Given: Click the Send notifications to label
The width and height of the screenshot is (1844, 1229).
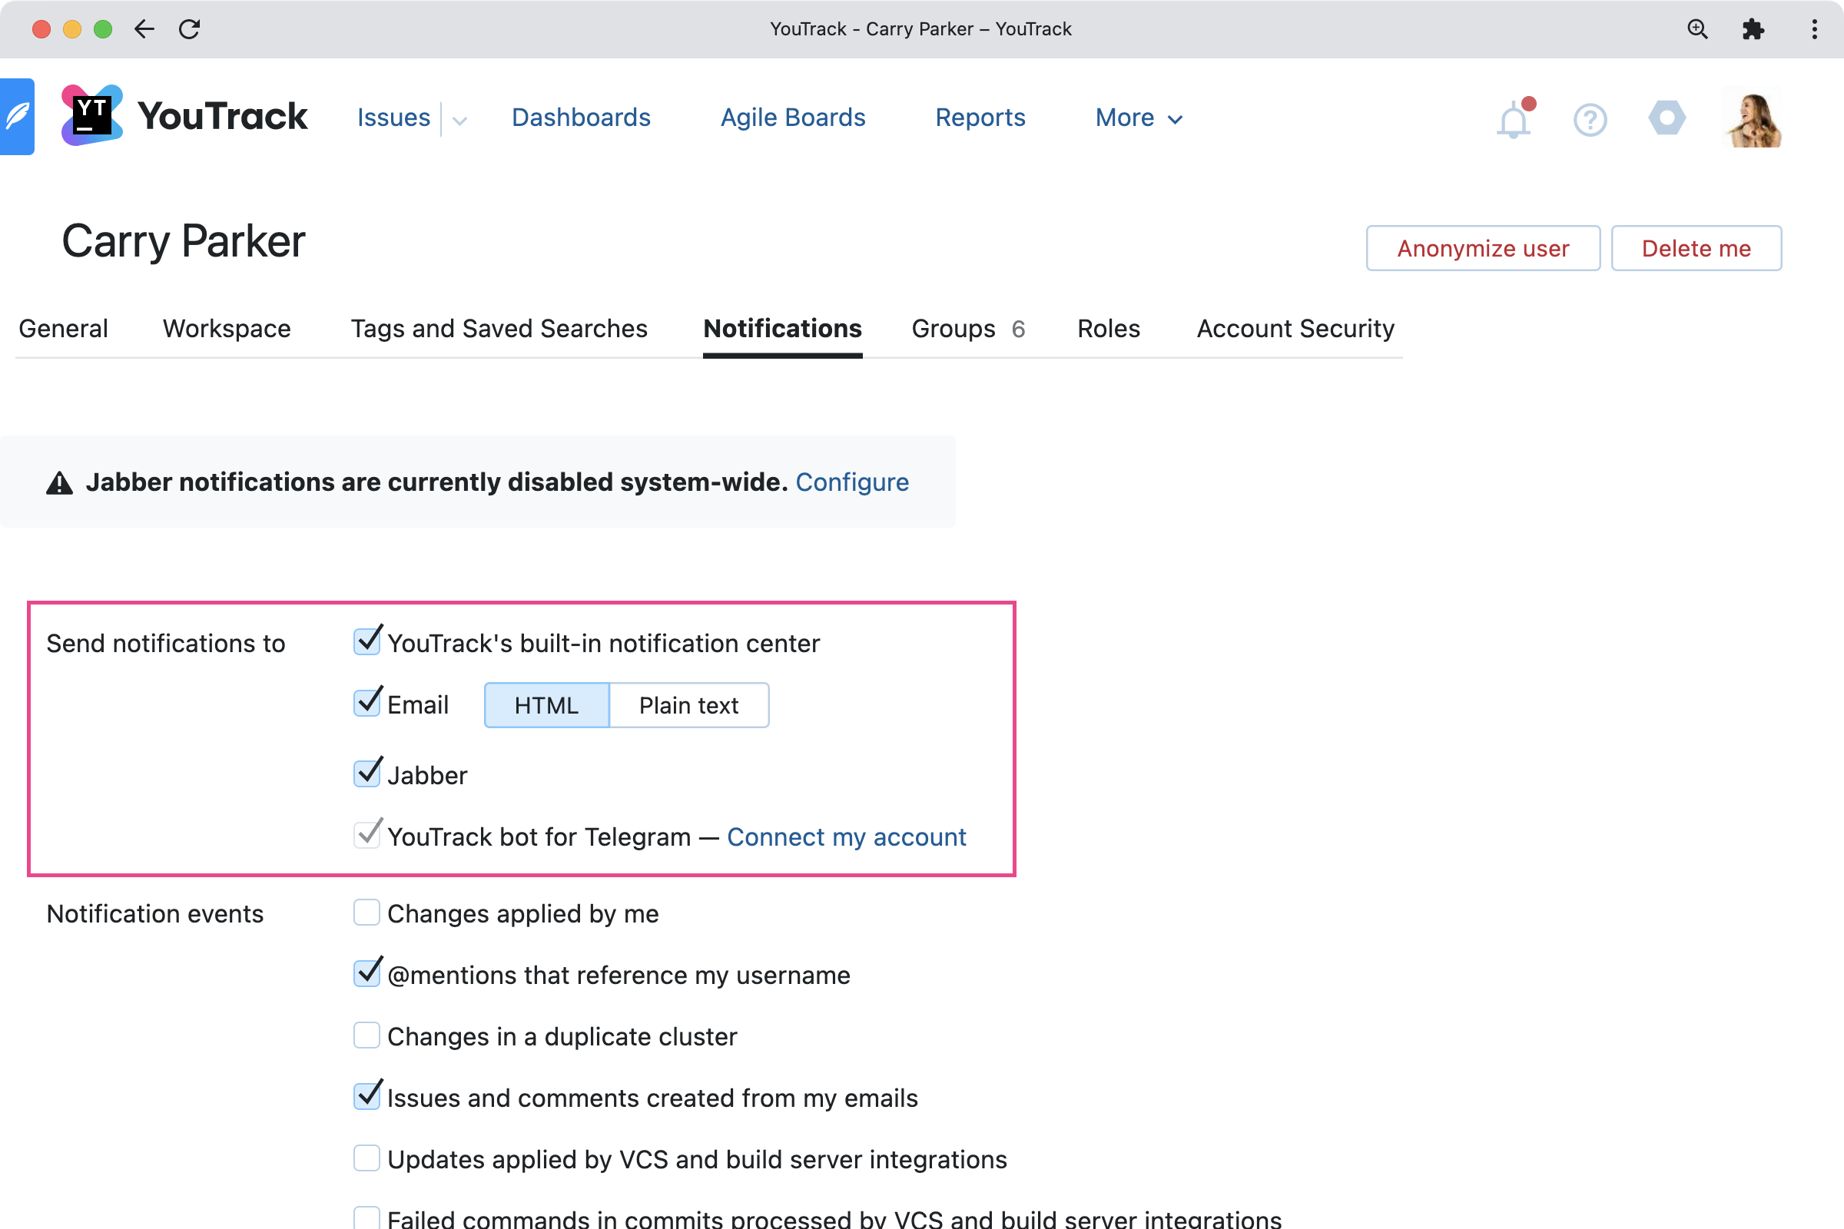Looking at the screenshot, I should pos(165,644).
